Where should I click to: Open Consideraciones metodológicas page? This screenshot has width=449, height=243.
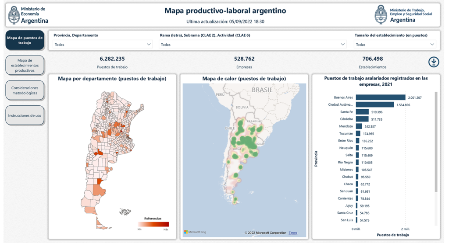point(25,90)
